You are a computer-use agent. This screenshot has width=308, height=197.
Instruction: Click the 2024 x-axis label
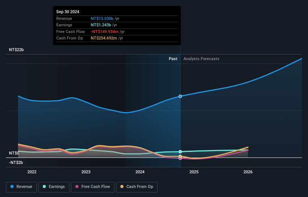(140, 172)
